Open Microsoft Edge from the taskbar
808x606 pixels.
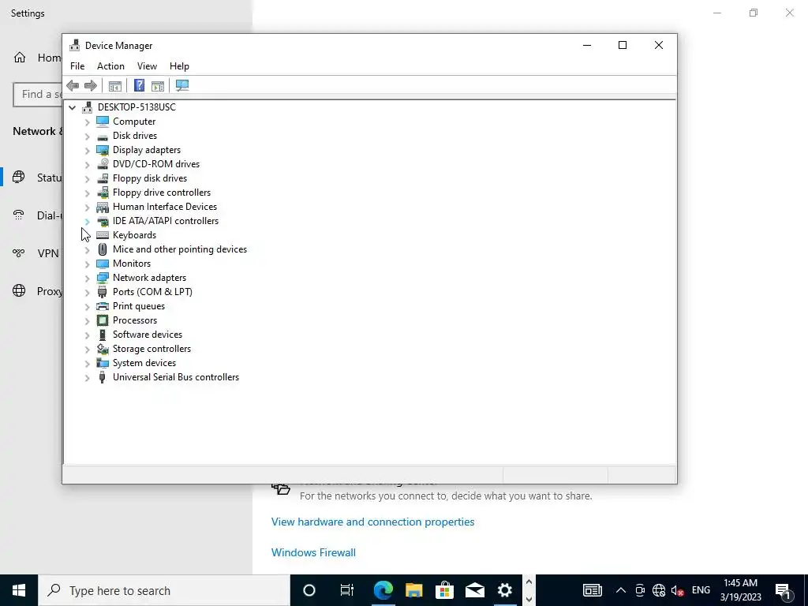tap(383, 590)
